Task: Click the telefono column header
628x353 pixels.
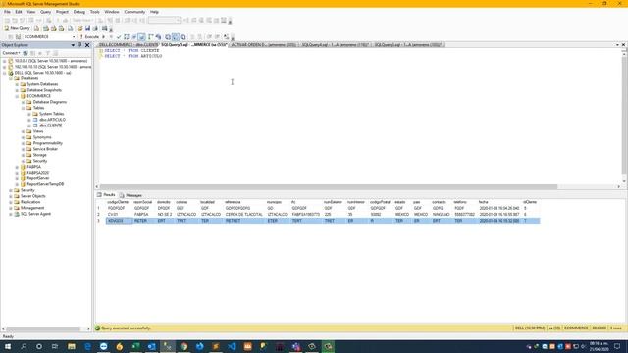Action: coord(464,203)
